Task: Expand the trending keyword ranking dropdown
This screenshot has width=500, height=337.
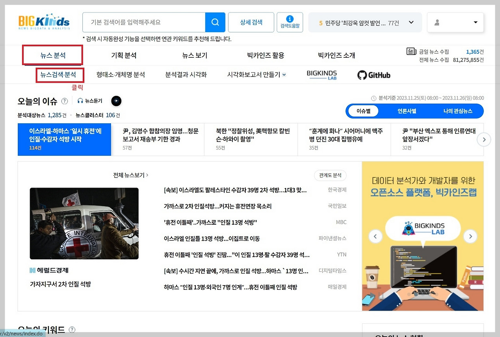Action: [411, 22]
